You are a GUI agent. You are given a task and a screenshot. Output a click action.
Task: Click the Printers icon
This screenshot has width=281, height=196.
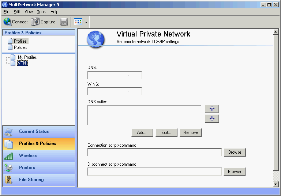point(9,168)
